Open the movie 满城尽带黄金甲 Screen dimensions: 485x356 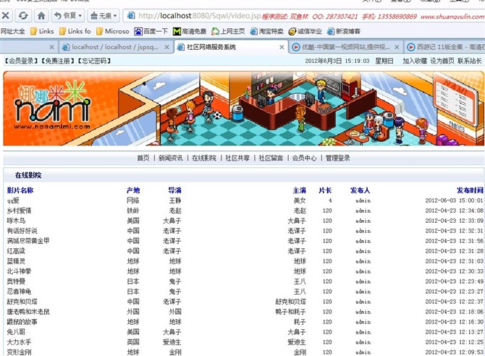(x=28, y=241)
